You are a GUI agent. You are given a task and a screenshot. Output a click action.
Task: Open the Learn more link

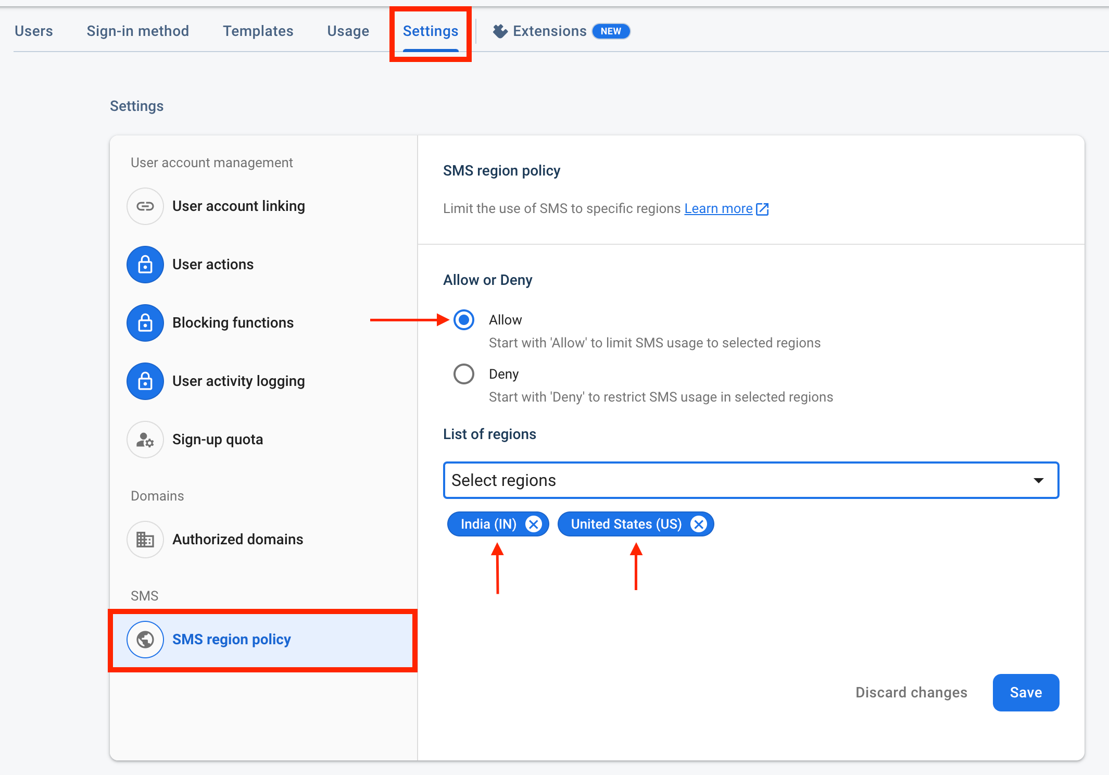pyautogui.click(x=719, y=209)
